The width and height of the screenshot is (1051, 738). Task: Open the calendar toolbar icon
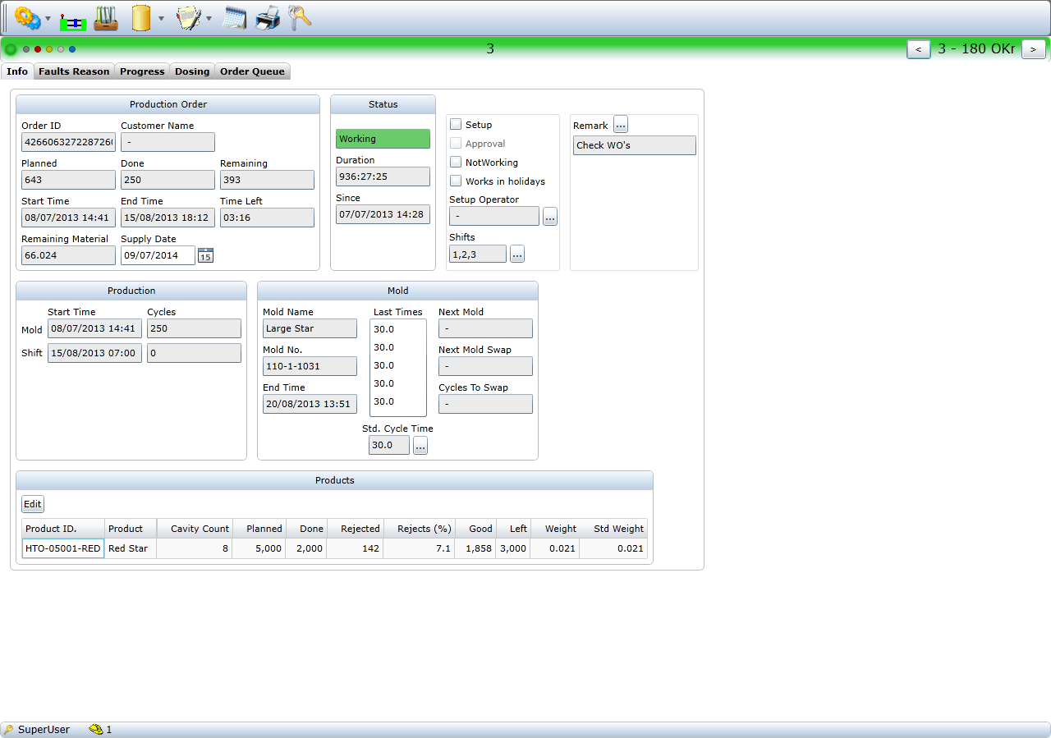point(235,18)
